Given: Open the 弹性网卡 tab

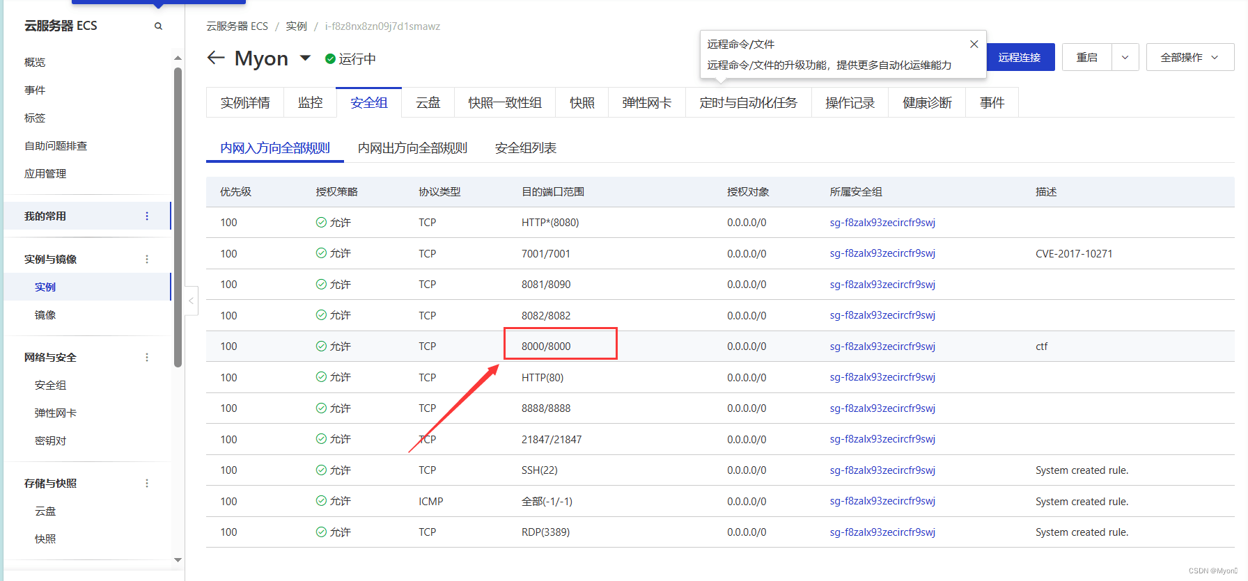Looking at the screenshot, I should pos(646,102).
